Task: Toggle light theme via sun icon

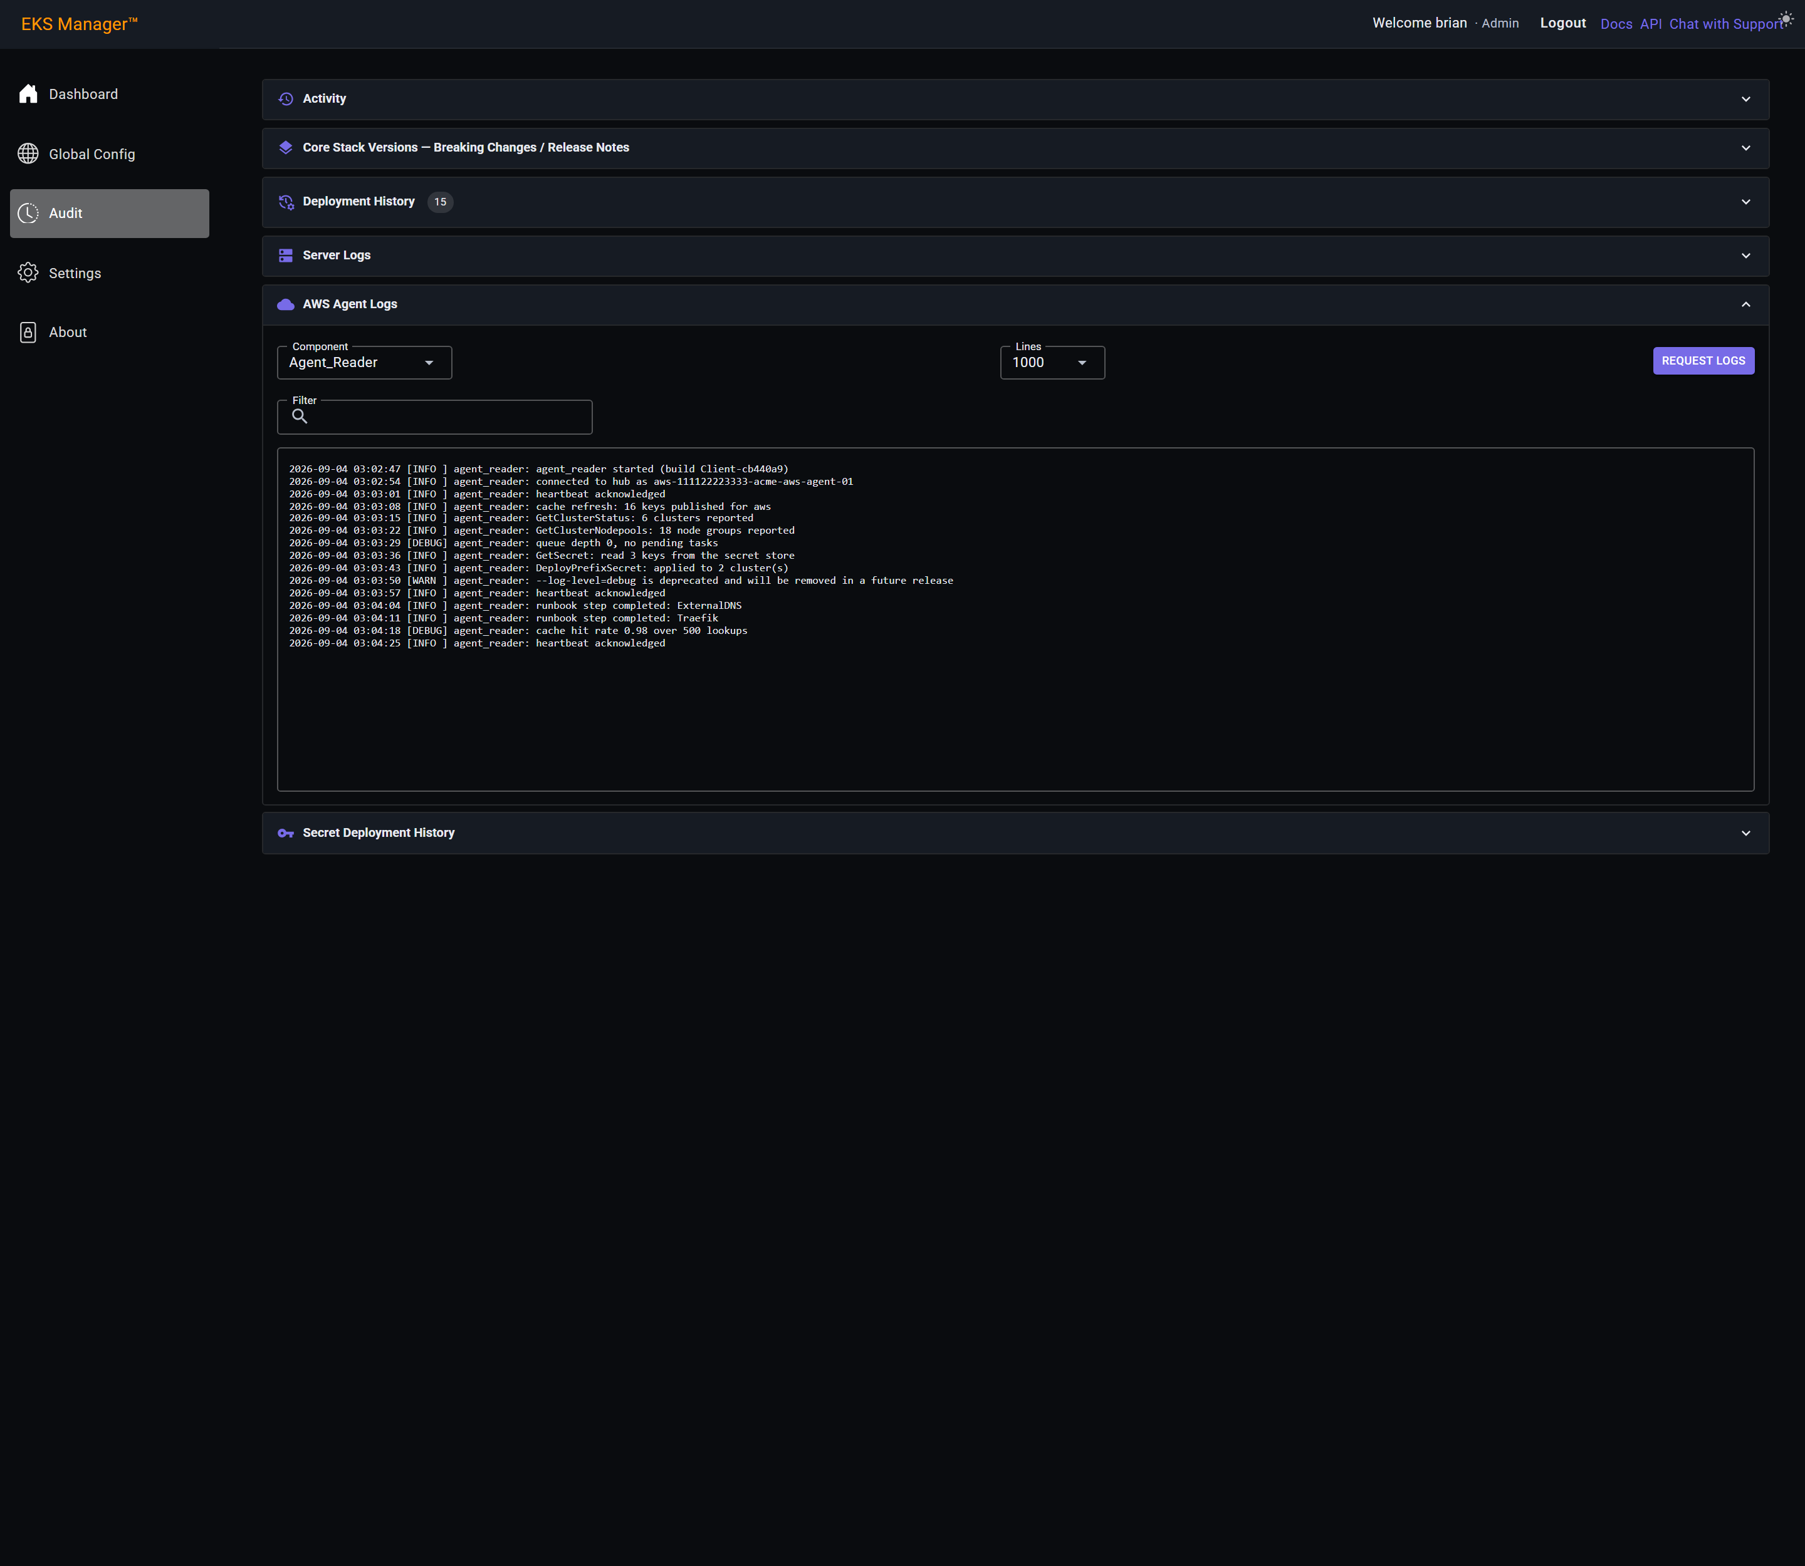Action: click(1786, 18)
